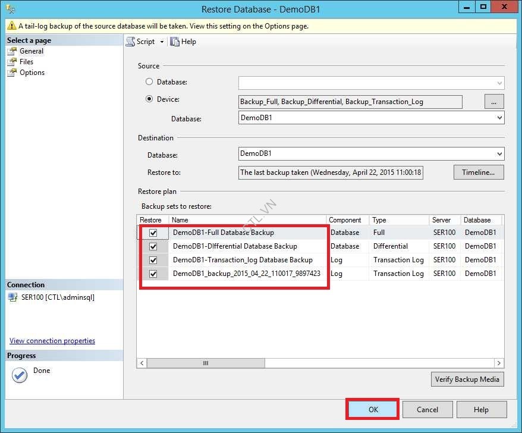Expand the Script button dropdown arrow
Image resolution: width=522 pixels, height=433 pixels.
pos(161,41)
